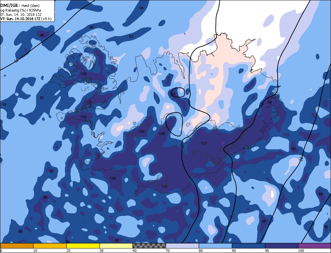This screenshot has height=253, width=331.
Task: Click the 'IT: Sun. 14. 10. 2018 12Z' line
Action: click(x=21, y=15)
